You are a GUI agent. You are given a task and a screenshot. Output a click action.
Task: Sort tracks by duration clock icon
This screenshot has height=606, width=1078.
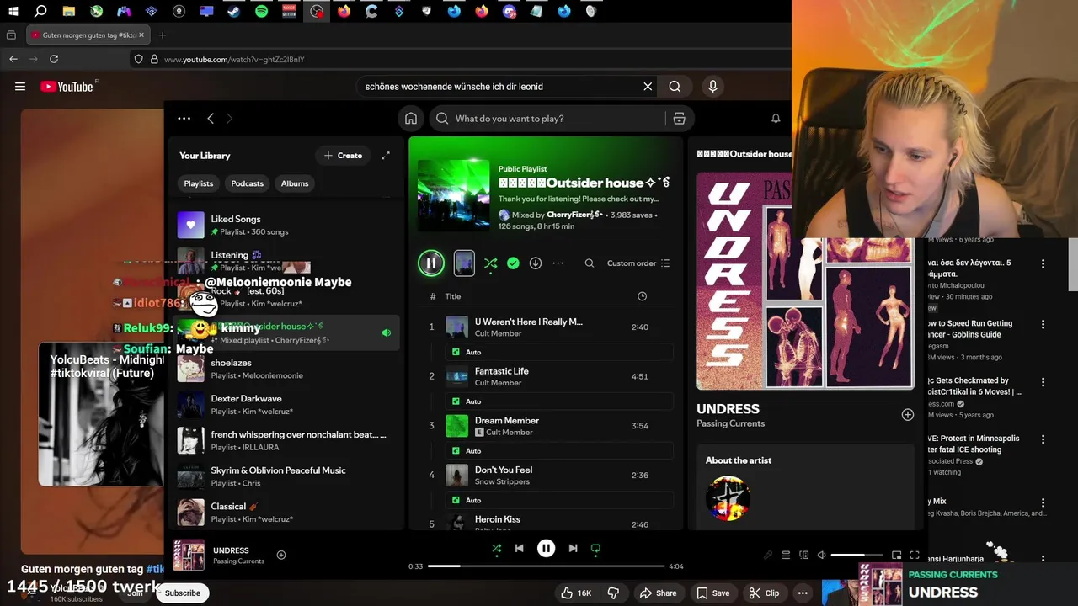click(x=642, y=296)
